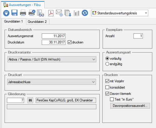
Task: Open print preview icon with glasses
Action: [41, 13]
